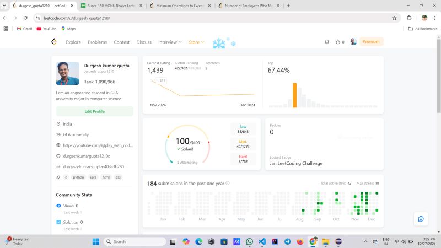Viewport: 441px width, 248px height.
Task: Click the python skill tag
Action: tap(78, 177)
